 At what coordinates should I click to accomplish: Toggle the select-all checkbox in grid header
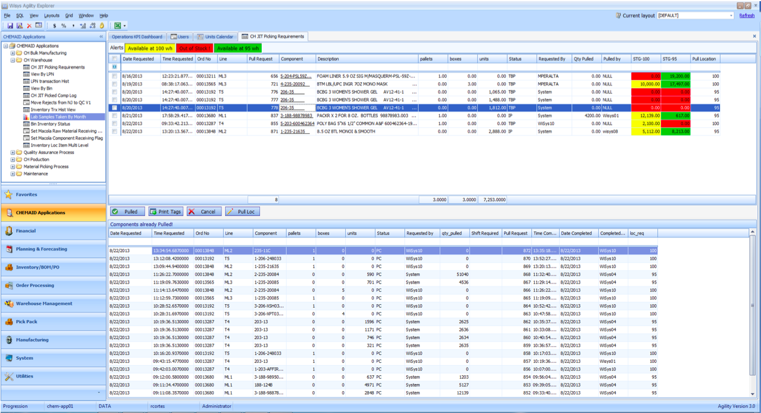pos(114,59)
